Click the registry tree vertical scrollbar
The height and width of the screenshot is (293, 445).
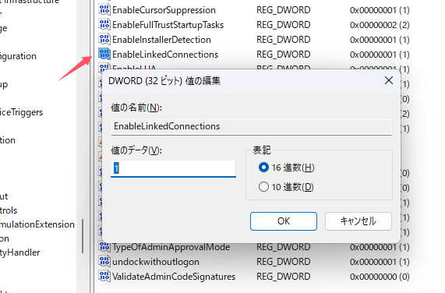pos(83,236)
